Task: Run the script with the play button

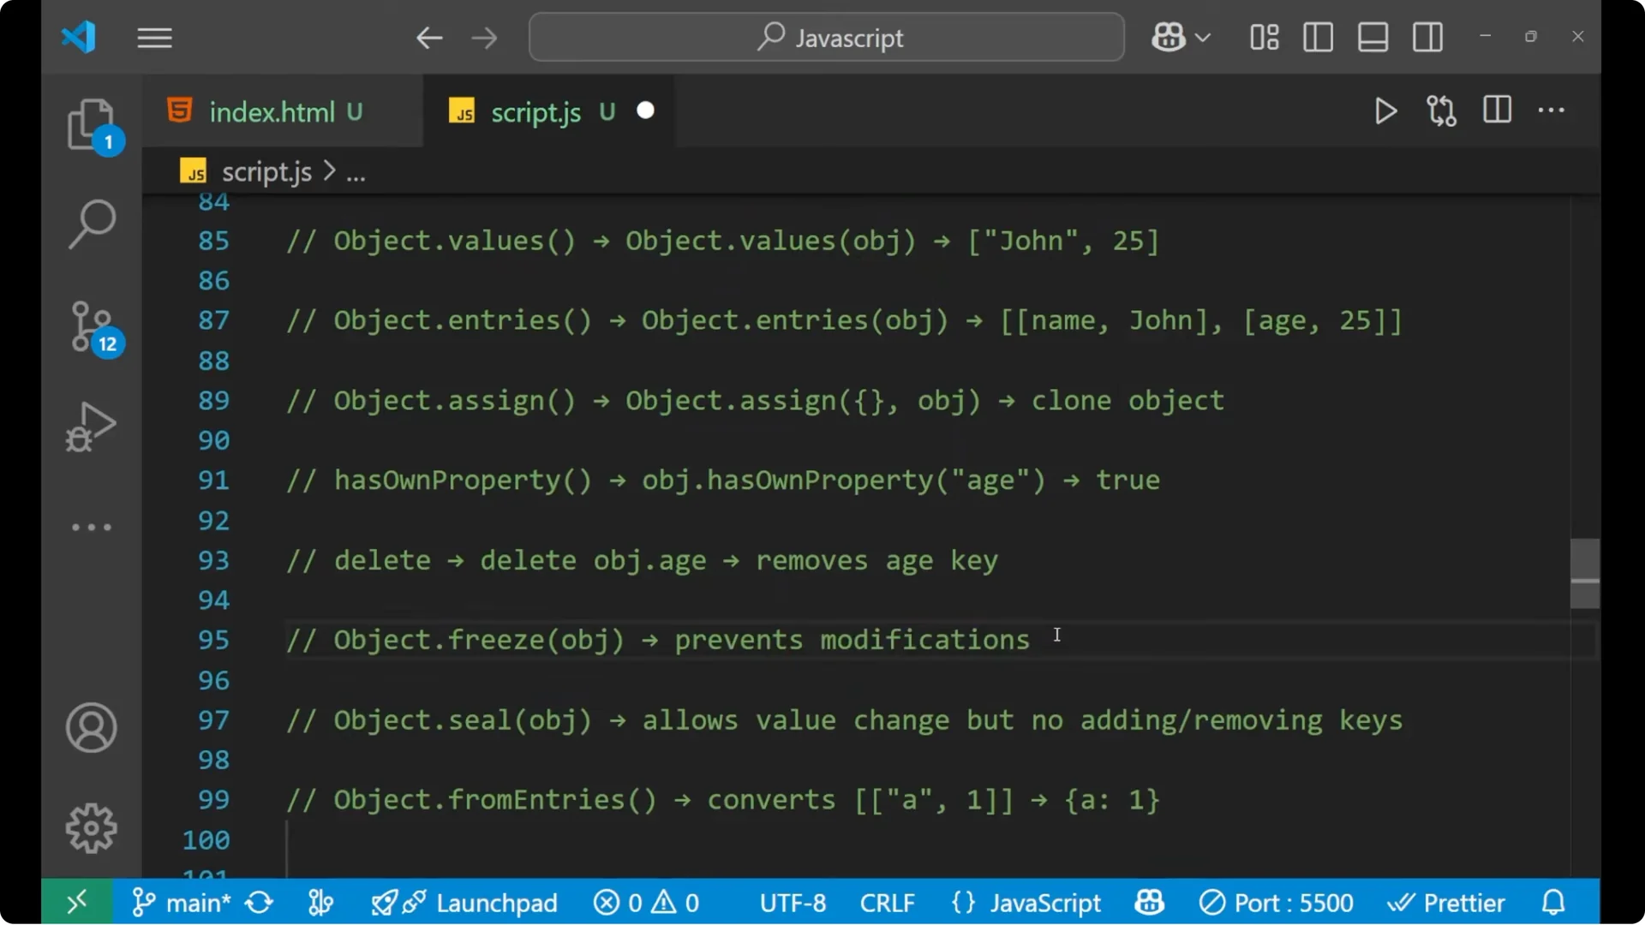Action: tap(1385, 110)
